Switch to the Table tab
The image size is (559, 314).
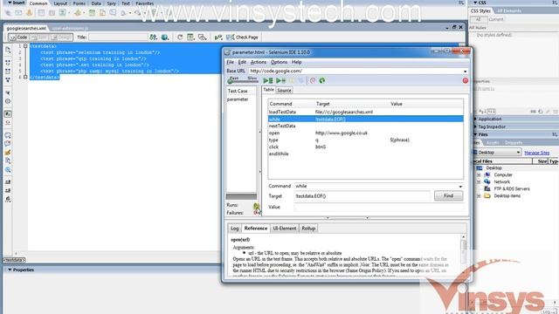[268, 90]
